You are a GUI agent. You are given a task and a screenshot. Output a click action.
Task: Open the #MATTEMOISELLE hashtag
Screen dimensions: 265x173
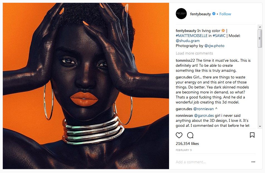(x=192, y=36)
